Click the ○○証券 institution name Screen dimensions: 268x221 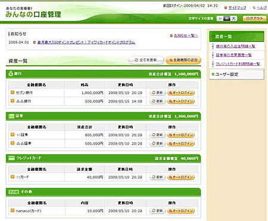point(22,135)
